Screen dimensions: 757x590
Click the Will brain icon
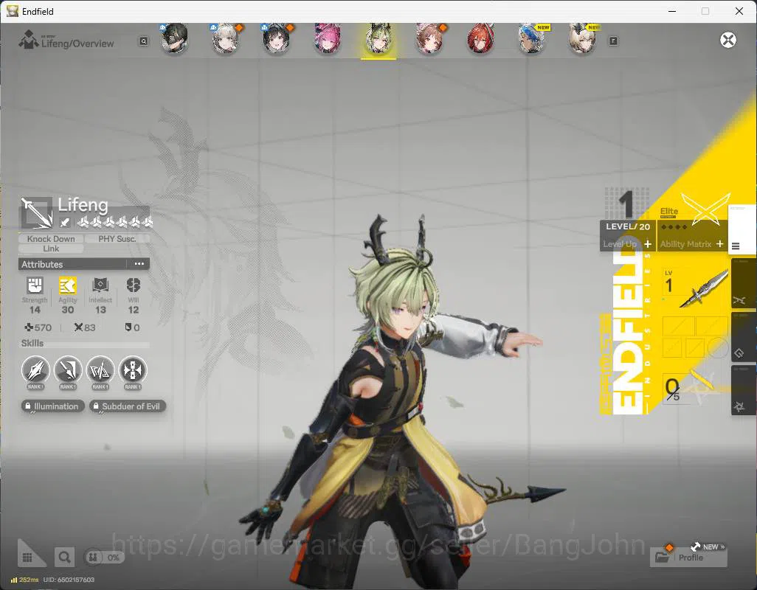(x=134, y=285)
